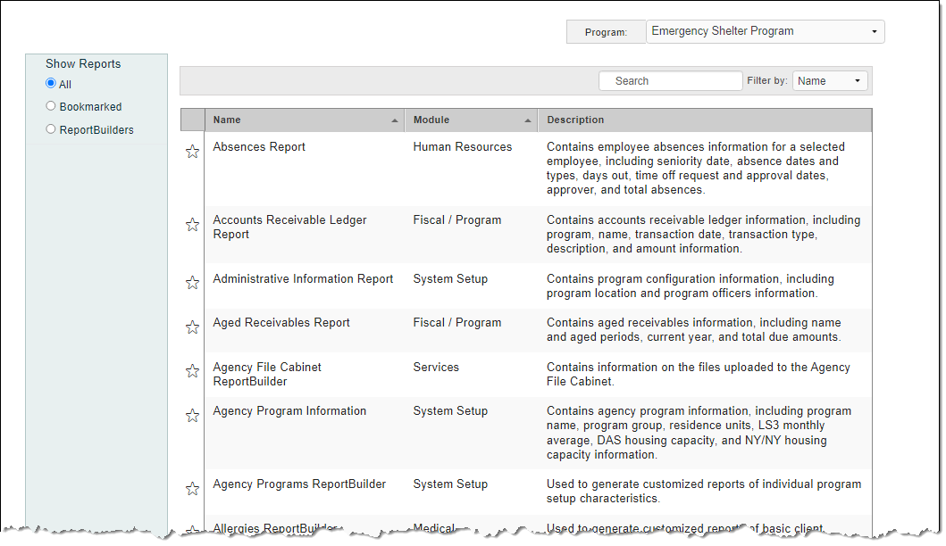Click the Aged Receivables description text
This screenshot has width=946, height=546.
(694, 329)
